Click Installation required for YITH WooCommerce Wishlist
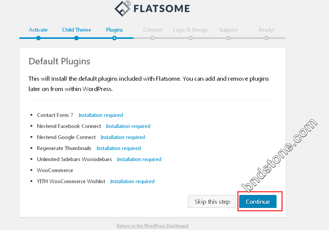The width and height of the screenshot is (329, 230). coord(132,181)
